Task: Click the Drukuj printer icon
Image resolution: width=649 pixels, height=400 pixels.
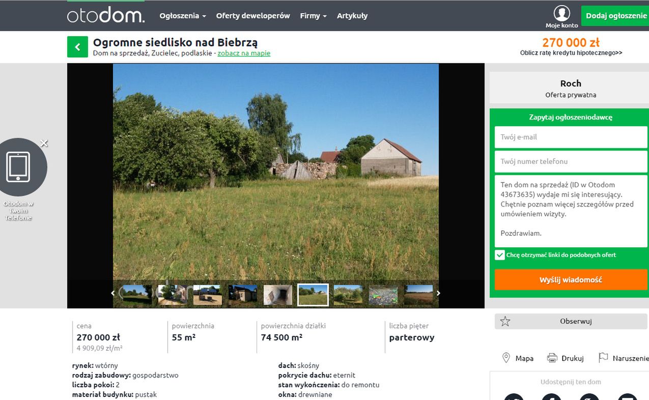Action: pyautogui.click(x=552, y=358)
